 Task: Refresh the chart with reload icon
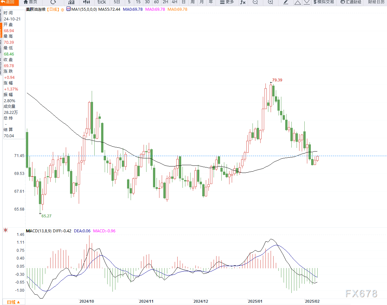coord(53,2)
